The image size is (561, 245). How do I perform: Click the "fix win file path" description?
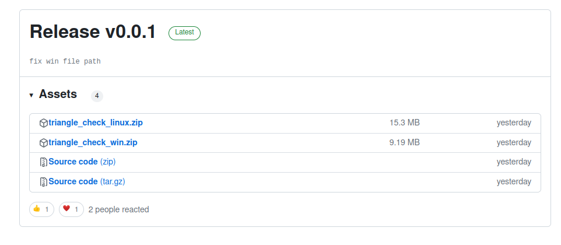click(65, 61)
